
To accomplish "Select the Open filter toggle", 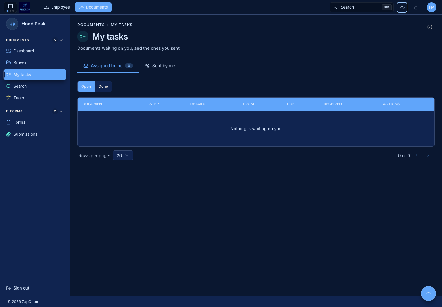I will point(86,87).
